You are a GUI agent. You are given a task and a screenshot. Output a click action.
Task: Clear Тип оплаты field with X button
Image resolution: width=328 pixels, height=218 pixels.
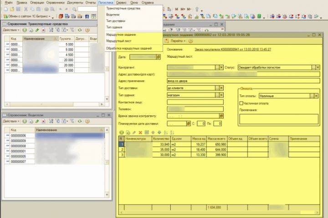316,96
